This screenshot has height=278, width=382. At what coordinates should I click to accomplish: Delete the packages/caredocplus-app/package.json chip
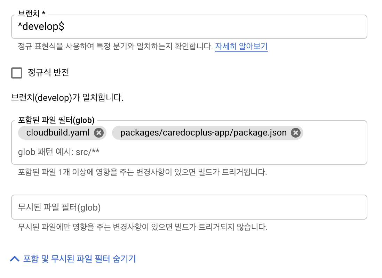[x=296, y=133]
